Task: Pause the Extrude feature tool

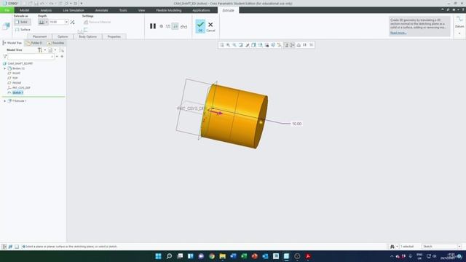Action: click(x=153, y=26)
